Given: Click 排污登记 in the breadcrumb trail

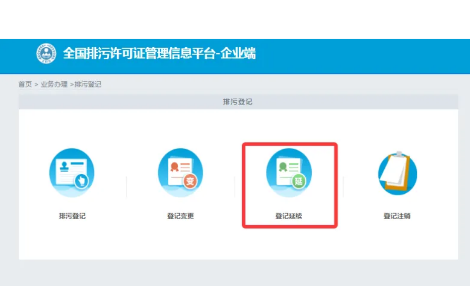Looking at the screenshot, I should tap(88, 84).
